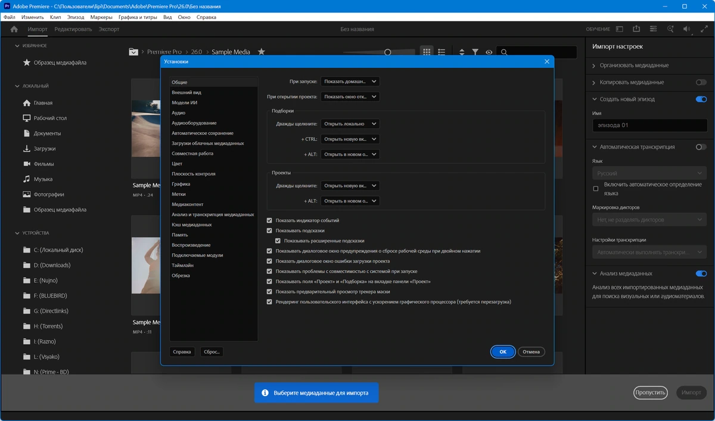Enable Копировать медиаданные switch

click(701, 82)
